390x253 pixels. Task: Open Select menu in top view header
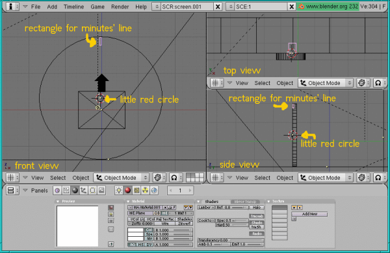[x=262, y=83]
